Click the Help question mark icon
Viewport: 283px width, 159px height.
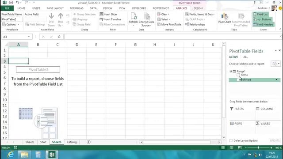pyautogui.click(x=255, y=3)
